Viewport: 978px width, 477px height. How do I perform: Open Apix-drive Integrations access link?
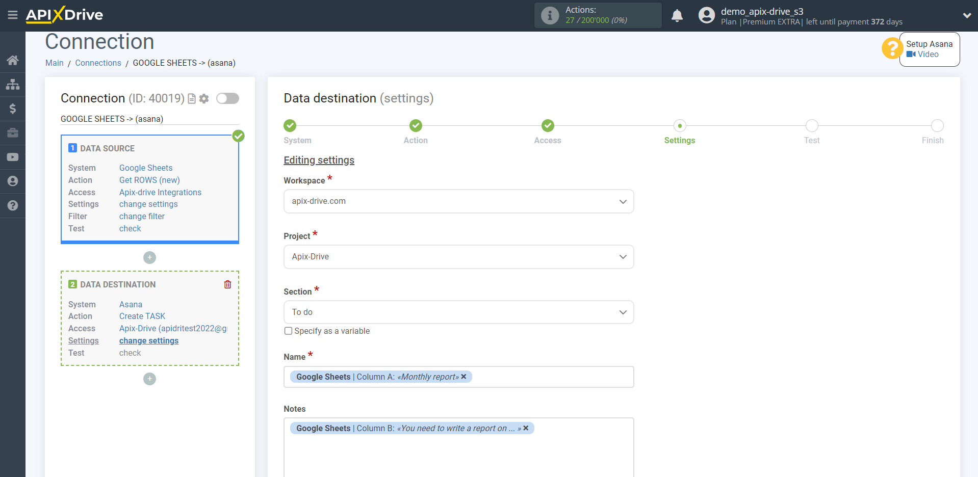tap(160, 192)
